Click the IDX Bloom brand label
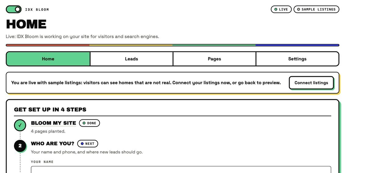Image resolution: width=366 pixels, height=173 pixels. 37,10
